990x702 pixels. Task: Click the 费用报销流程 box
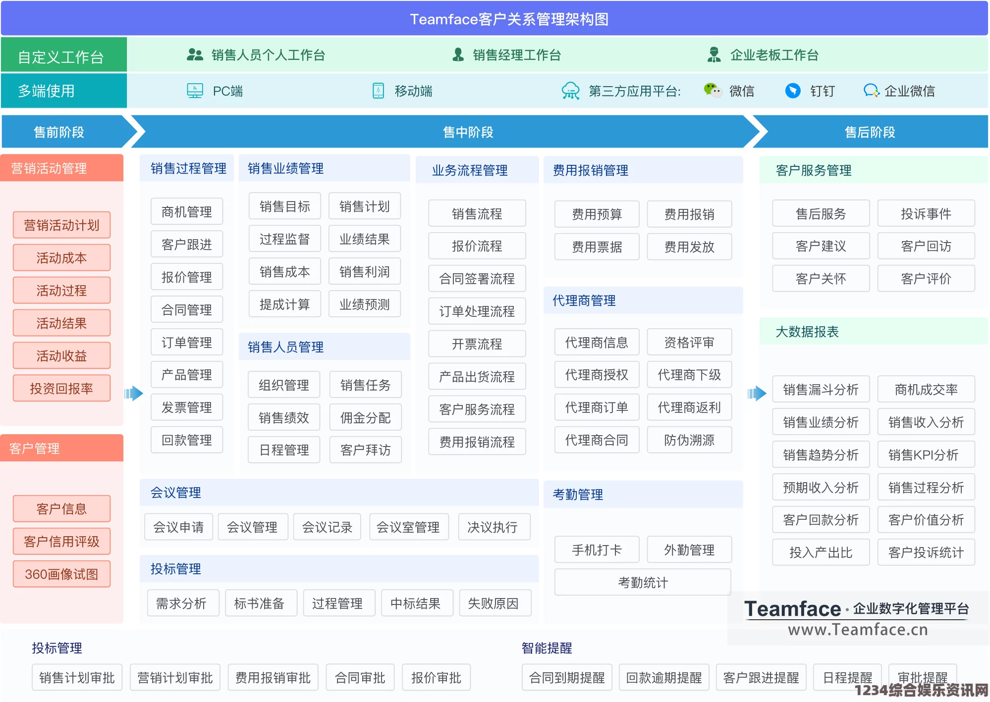click(x=477, y=442)
